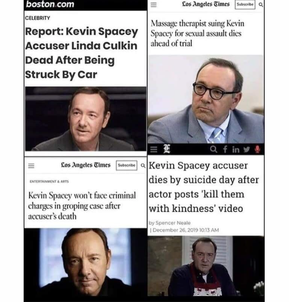Open hamburger menu in bottom-left LA Times header
The image size is (289, 302).
31,166
